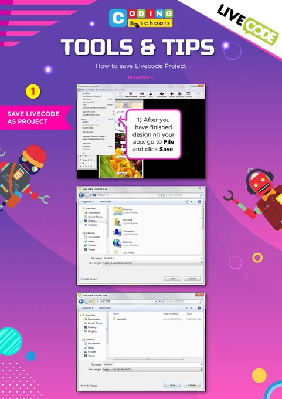Click Hide Folders in Desktop save dialog
The width and height of the screenshot is (282, 399).
(x=89, y=279)
